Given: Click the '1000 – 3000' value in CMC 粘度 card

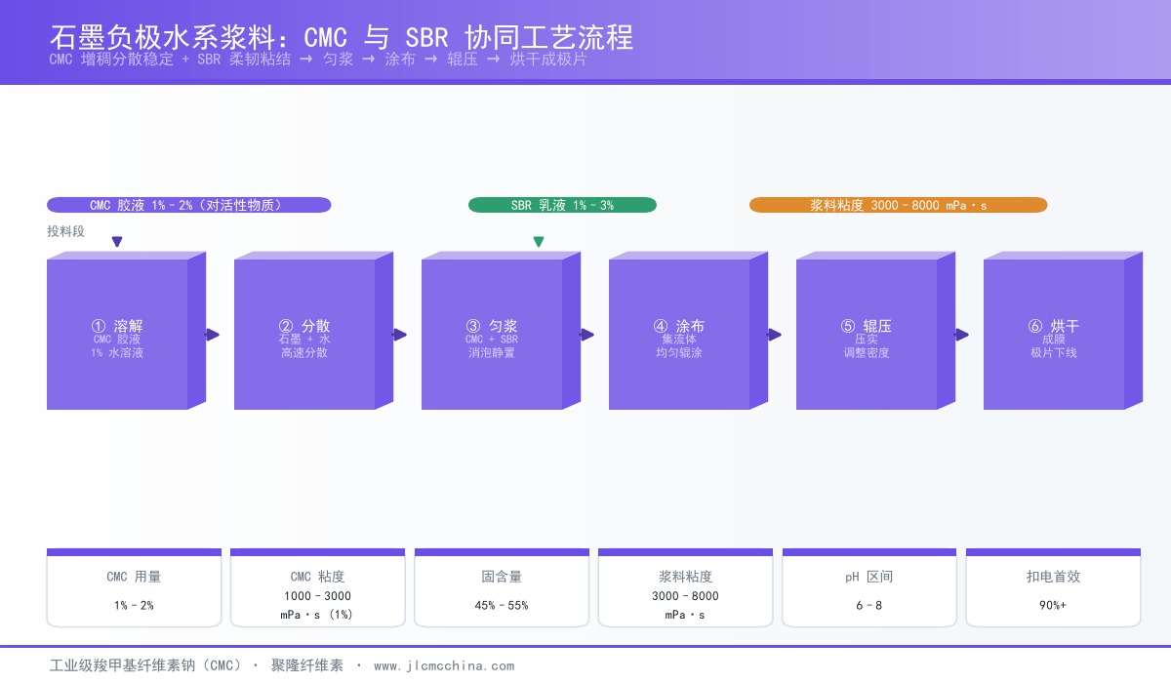Looking at the screenshot, I should (x=317, y=596).
